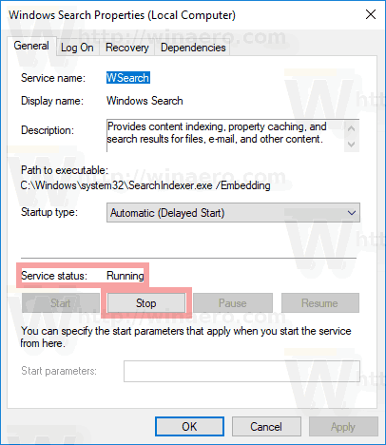Click the highlighted WSearch service name
This screenshot has height=445, width=386.
(x=128, y=78)
